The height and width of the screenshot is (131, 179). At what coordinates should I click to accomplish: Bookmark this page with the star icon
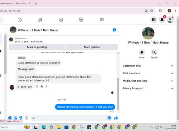(151, 11)
